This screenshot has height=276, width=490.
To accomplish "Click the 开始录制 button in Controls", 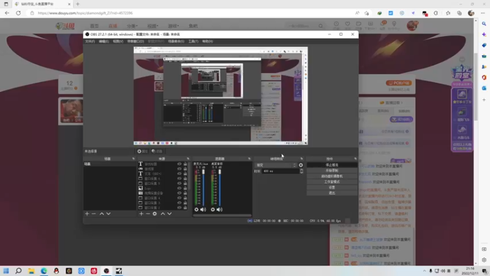I will coord(332,171).
